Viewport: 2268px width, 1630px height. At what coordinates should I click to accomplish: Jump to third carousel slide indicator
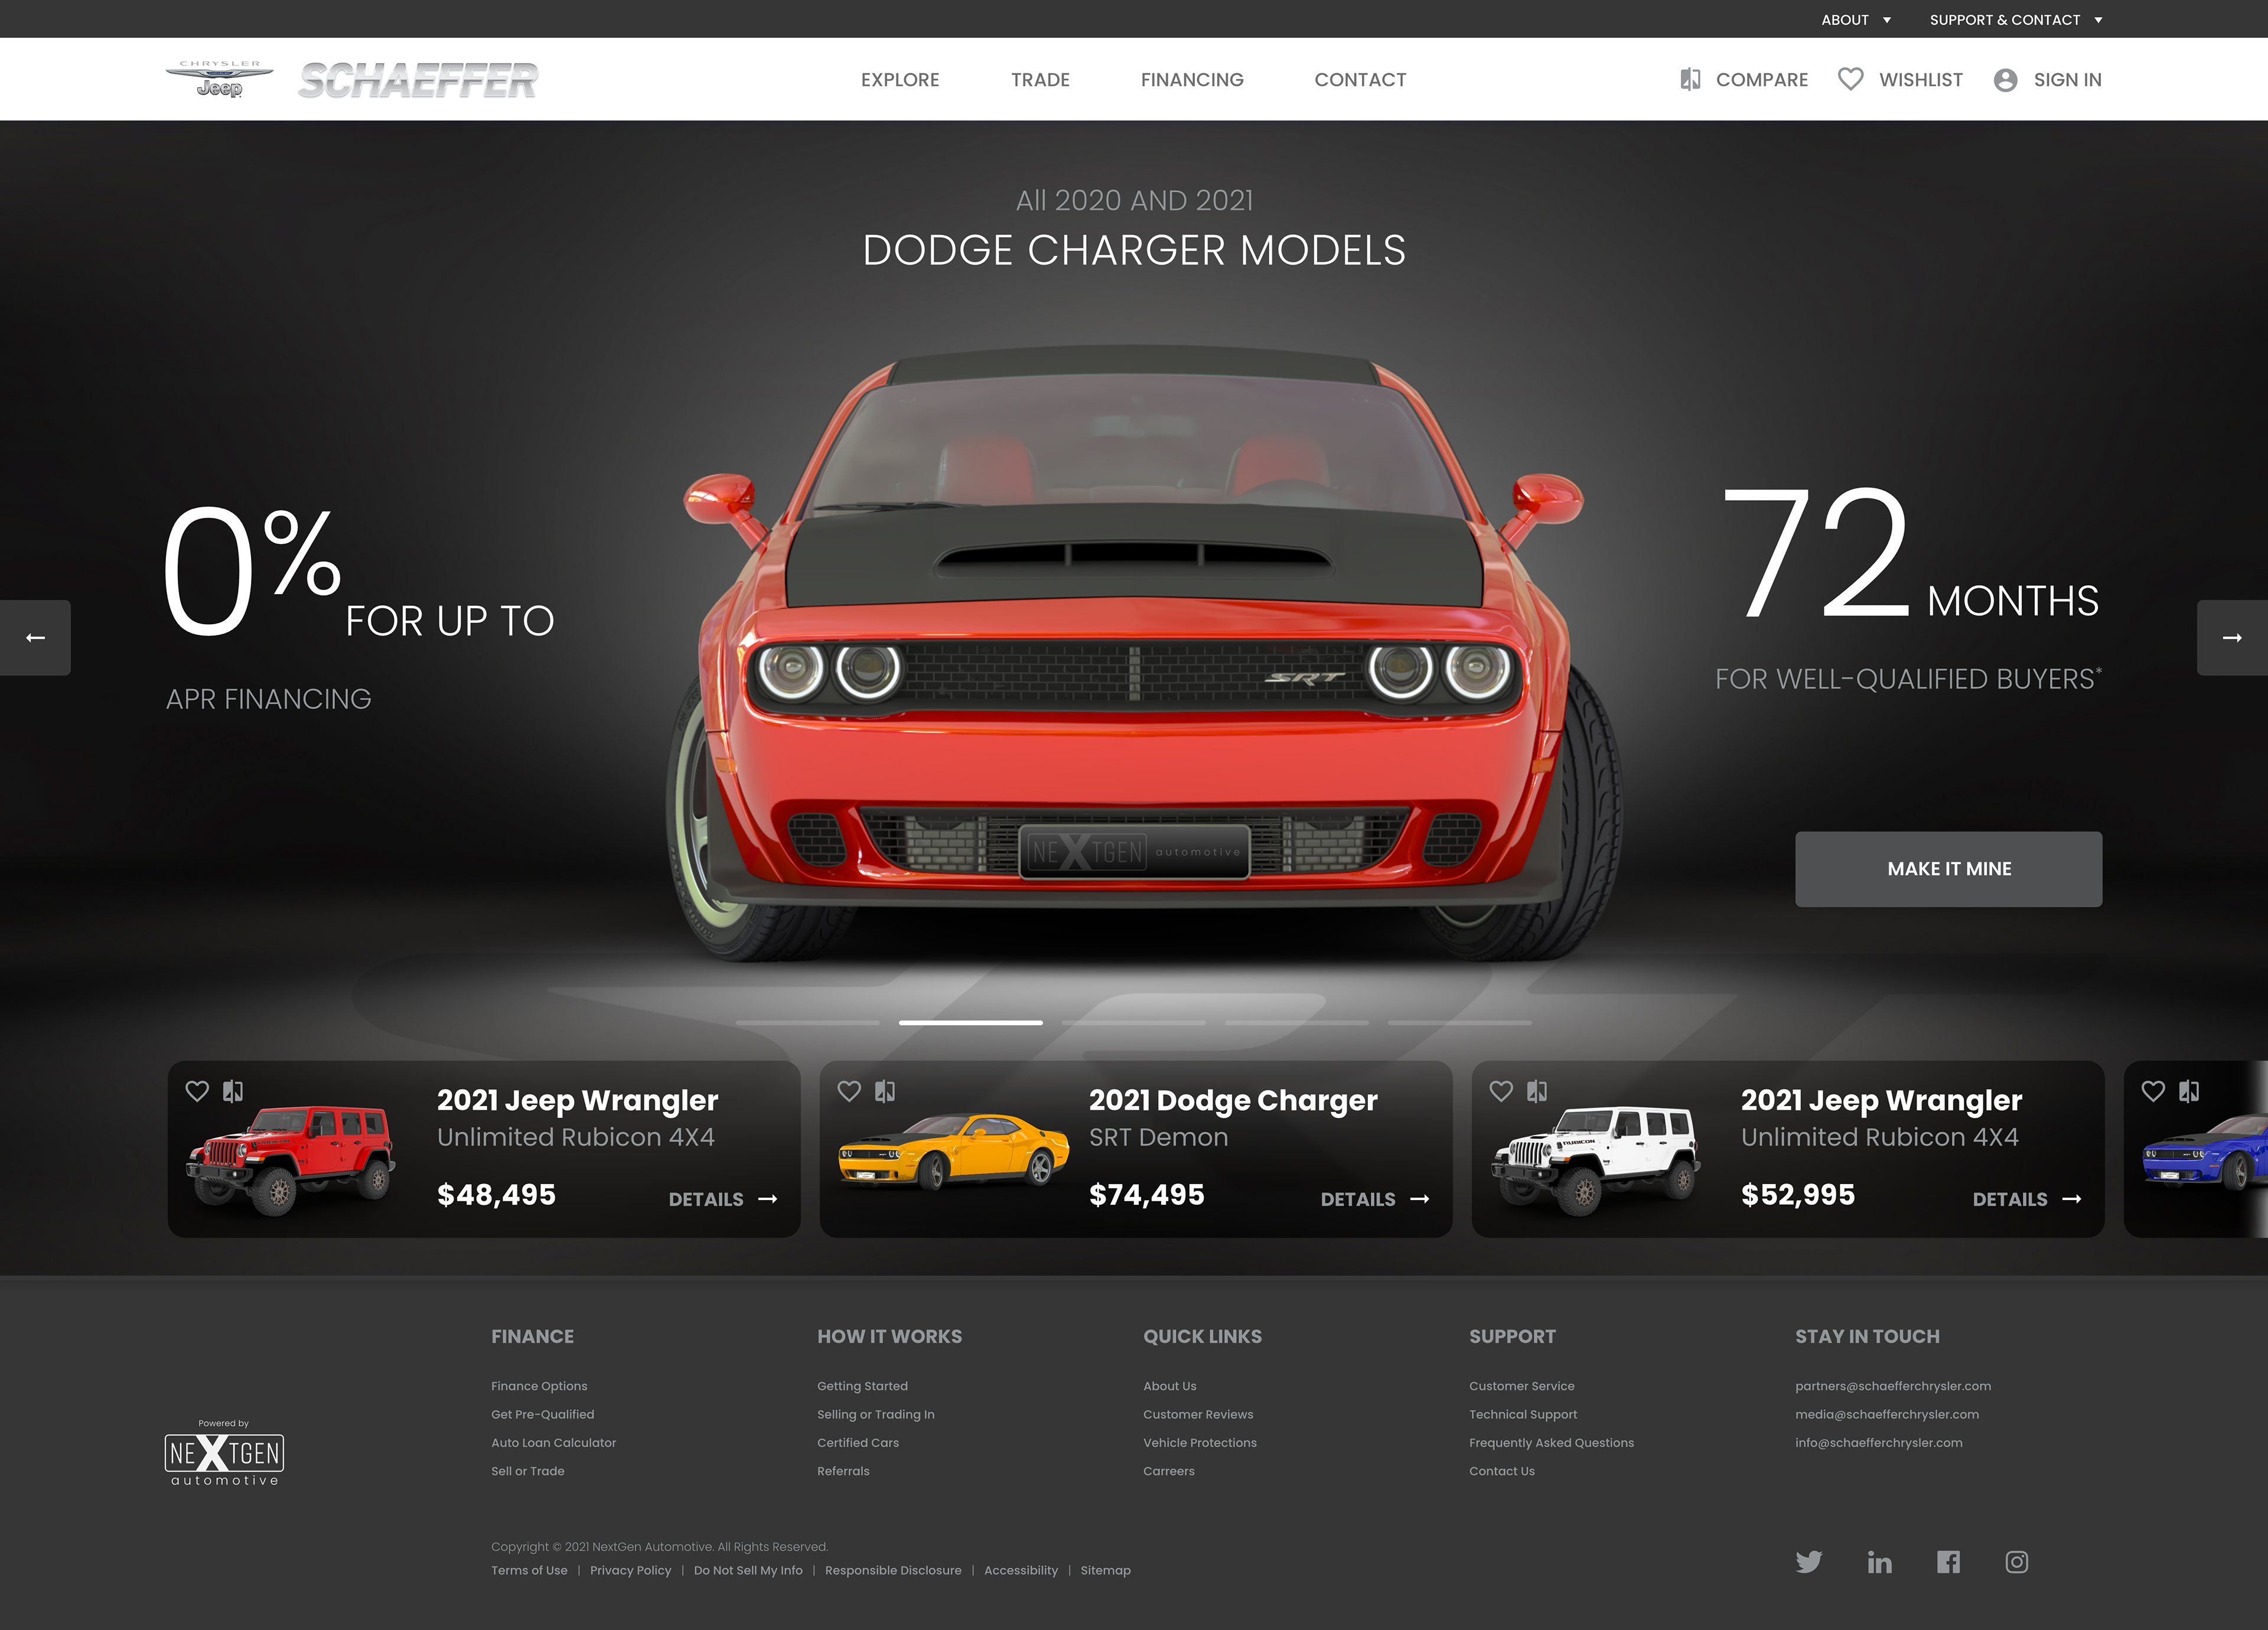tap(1133, 1022)
